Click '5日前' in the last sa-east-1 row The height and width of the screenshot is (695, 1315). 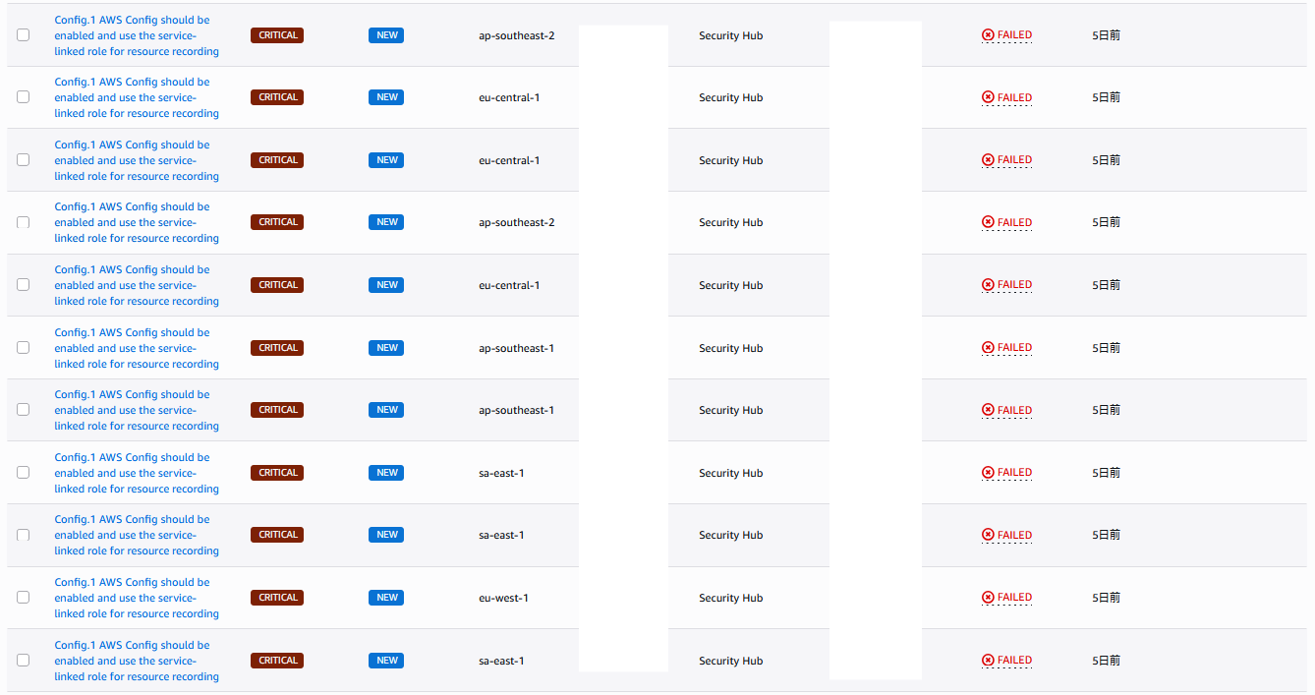coord(1106,661)
